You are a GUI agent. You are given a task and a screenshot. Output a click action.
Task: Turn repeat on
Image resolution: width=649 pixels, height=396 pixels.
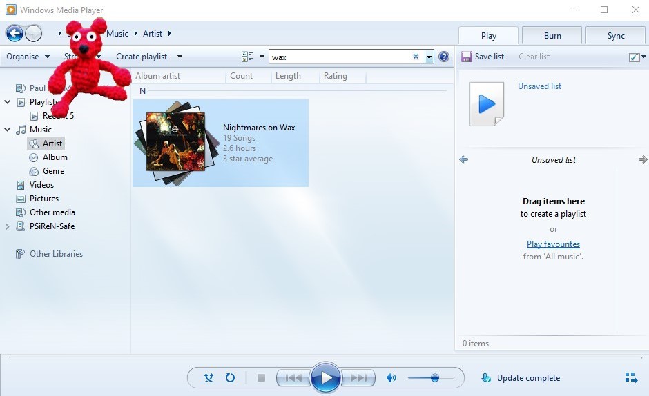(230, 377)
